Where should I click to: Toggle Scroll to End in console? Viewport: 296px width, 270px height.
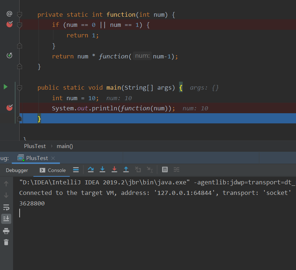coord(6,219)
